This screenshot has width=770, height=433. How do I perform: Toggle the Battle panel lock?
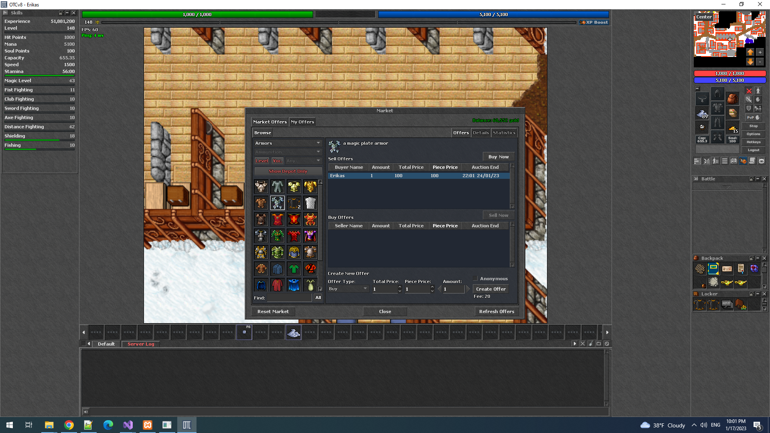pos(752,179)
